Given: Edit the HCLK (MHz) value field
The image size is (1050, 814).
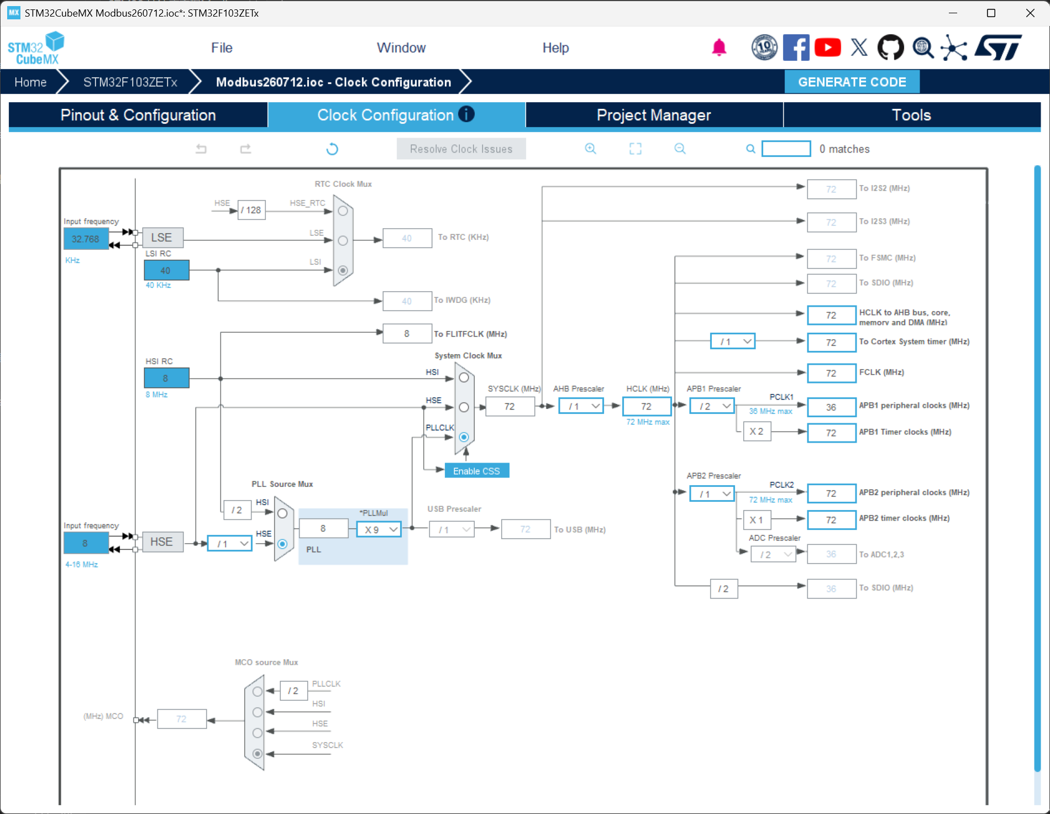Looking at the screenshot, I should (647, 406).
